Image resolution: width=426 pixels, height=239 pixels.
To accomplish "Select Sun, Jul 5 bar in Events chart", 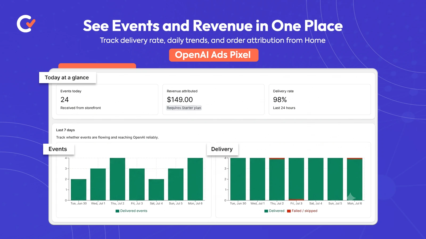I will coord(176,184).
